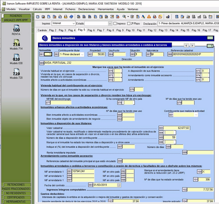219x204 pixels.
Task: Expand the ANUALES IRPF/IPPF panel section
Action: point(16,20)
